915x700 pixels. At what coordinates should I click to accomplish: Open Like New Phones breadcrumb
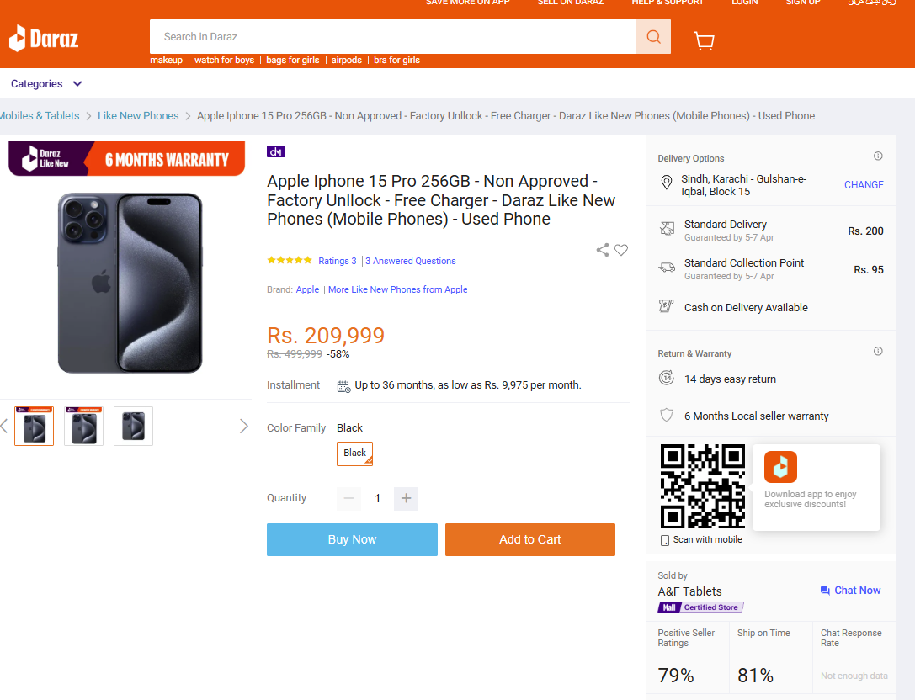click(138, 116)
